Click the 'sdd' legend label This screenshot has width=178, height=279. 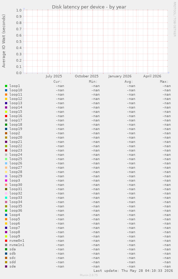[13, 262]
